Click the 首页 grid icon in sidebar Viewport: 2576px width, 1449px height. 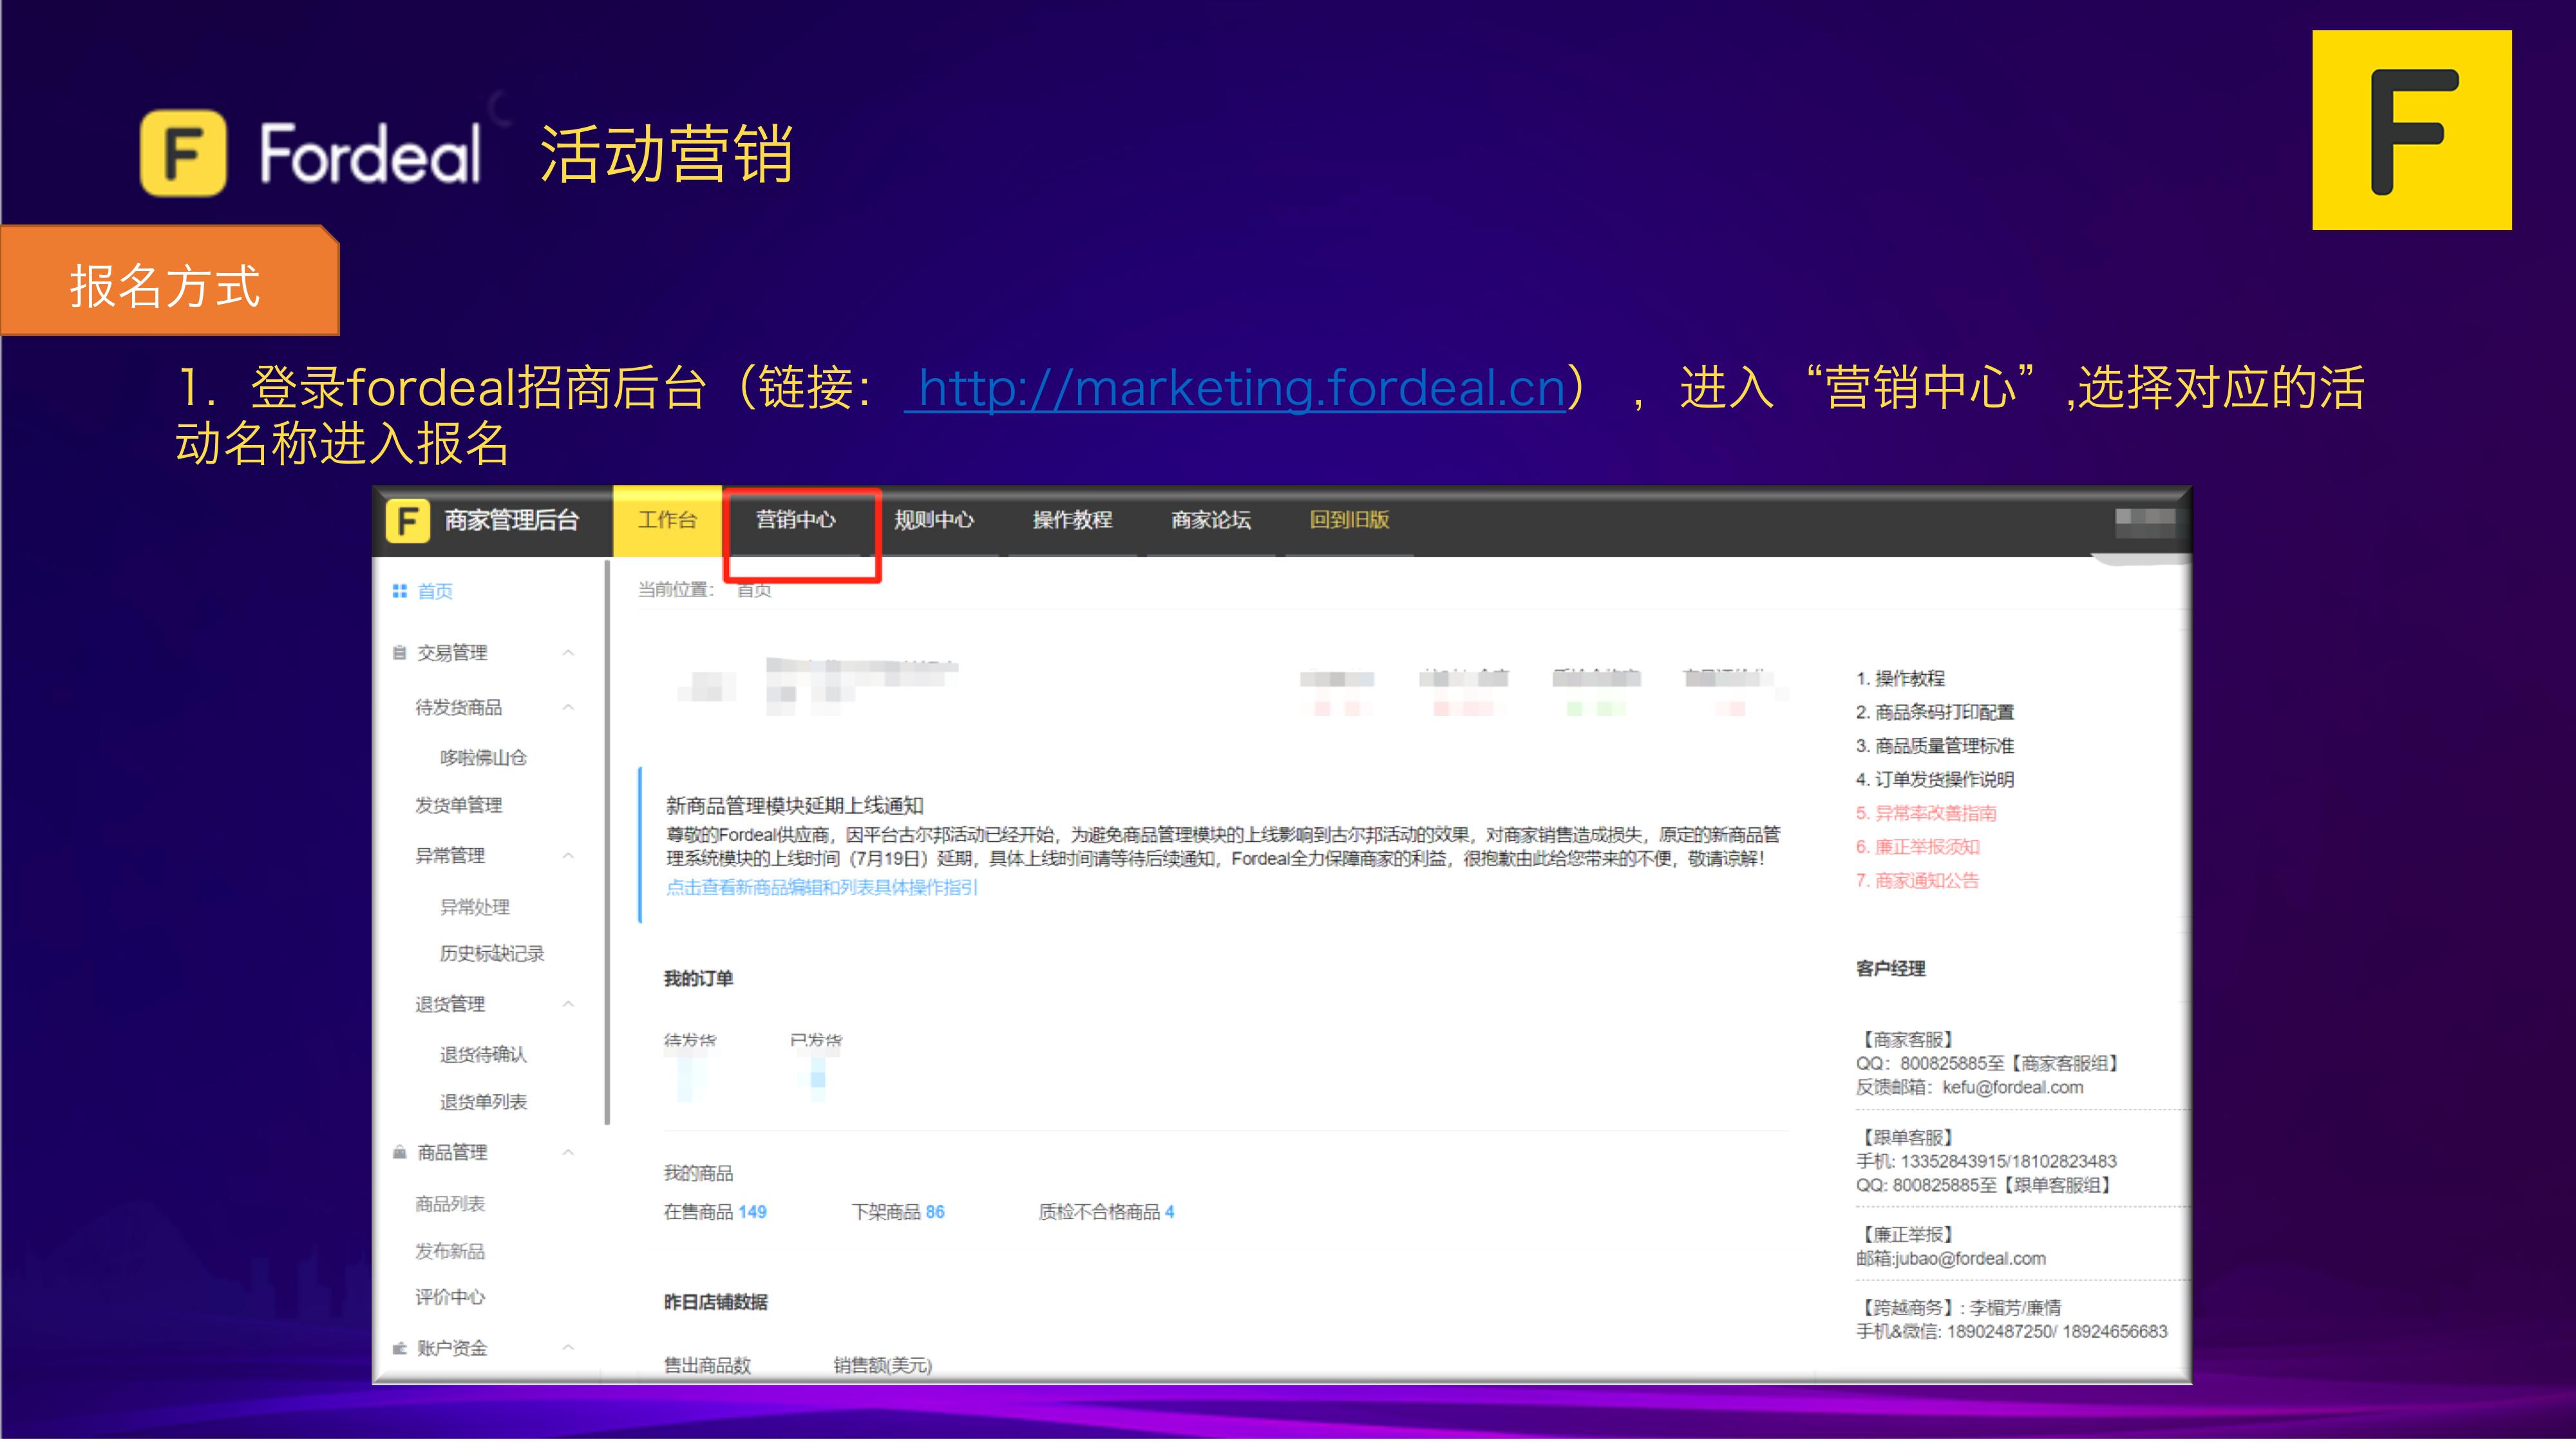point(399,591)
